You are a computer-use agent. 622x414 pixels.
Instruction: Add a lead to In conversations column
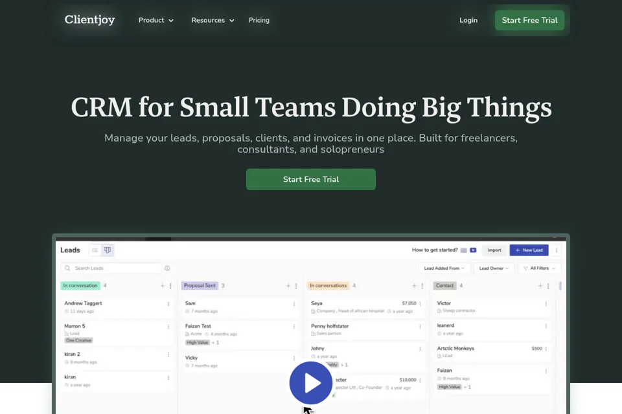click(x=414, y=286)
